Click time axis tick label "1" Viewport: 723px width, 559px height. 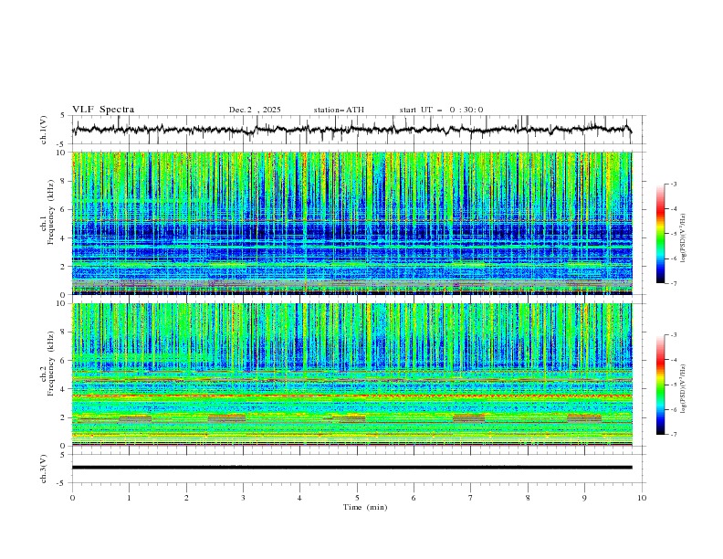[x=129, y=498]
